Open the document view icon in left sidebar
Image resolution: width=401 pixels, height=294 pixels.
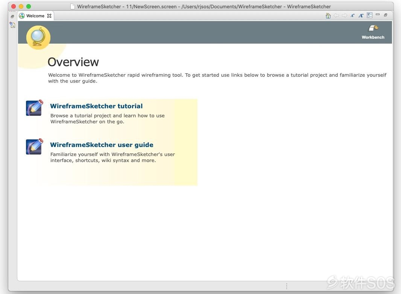pyautogui.click(x=12, y=25)
